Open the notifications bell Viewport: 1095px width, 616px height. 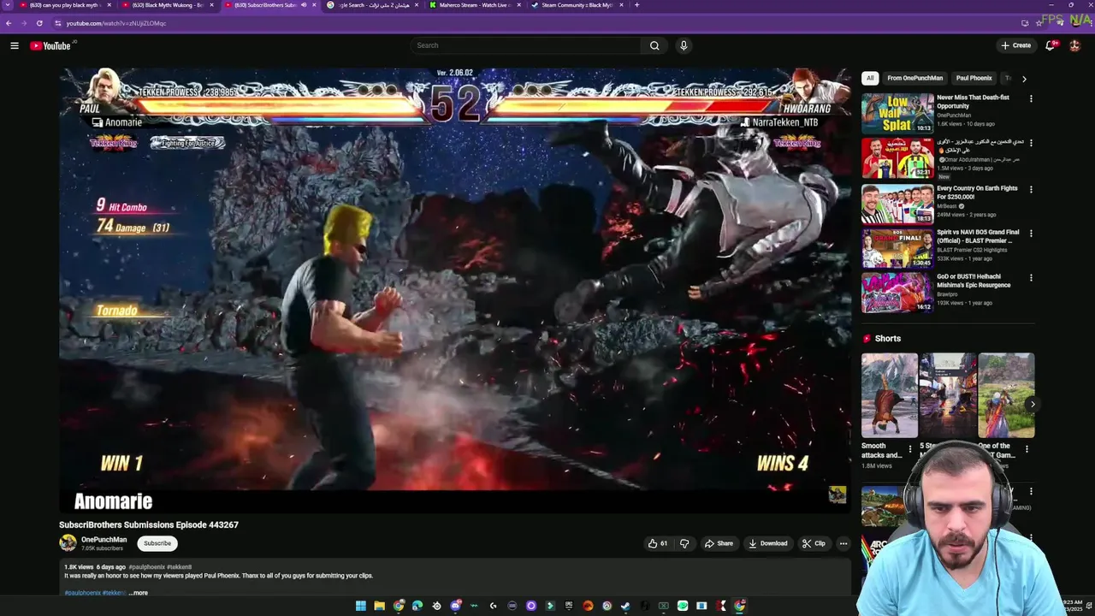pyautogui.click(x=1050, y=45)
